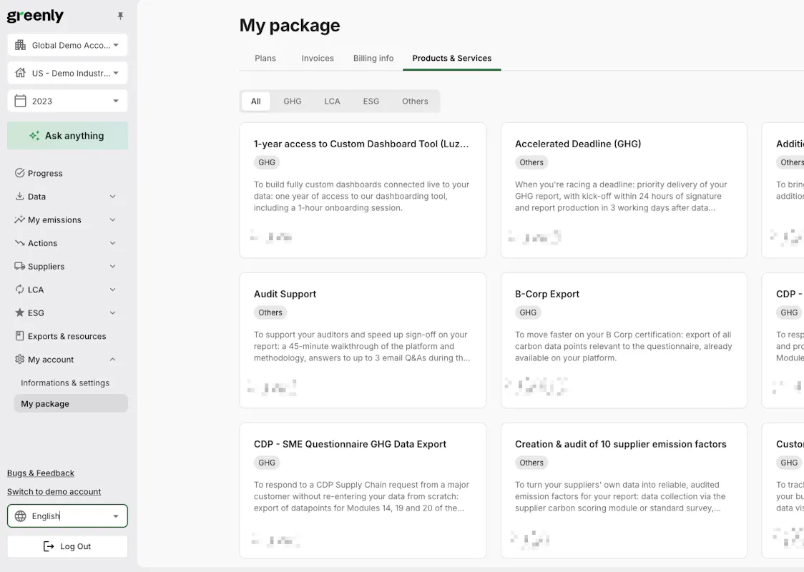Open Progress in the sidebar
The width and height of the screenshot is (804, 572).
[67, 173]
